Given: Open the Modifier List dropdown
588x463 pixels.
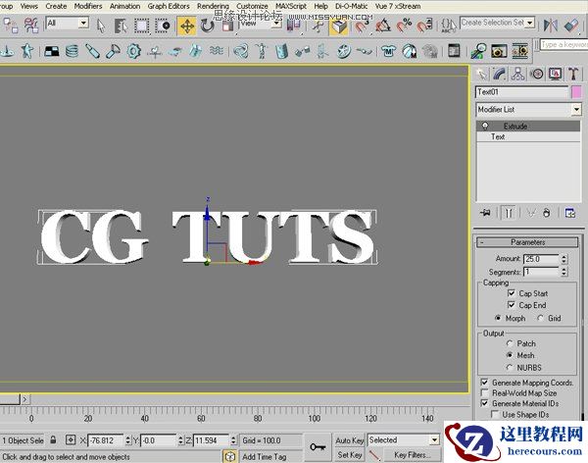Looking at the screenshot, I should 576,109.
